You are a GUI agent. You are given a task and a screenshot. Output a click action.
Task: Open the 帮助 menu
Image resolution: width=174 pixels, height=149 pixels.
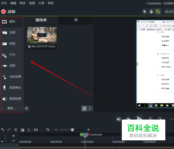point(51,3)
